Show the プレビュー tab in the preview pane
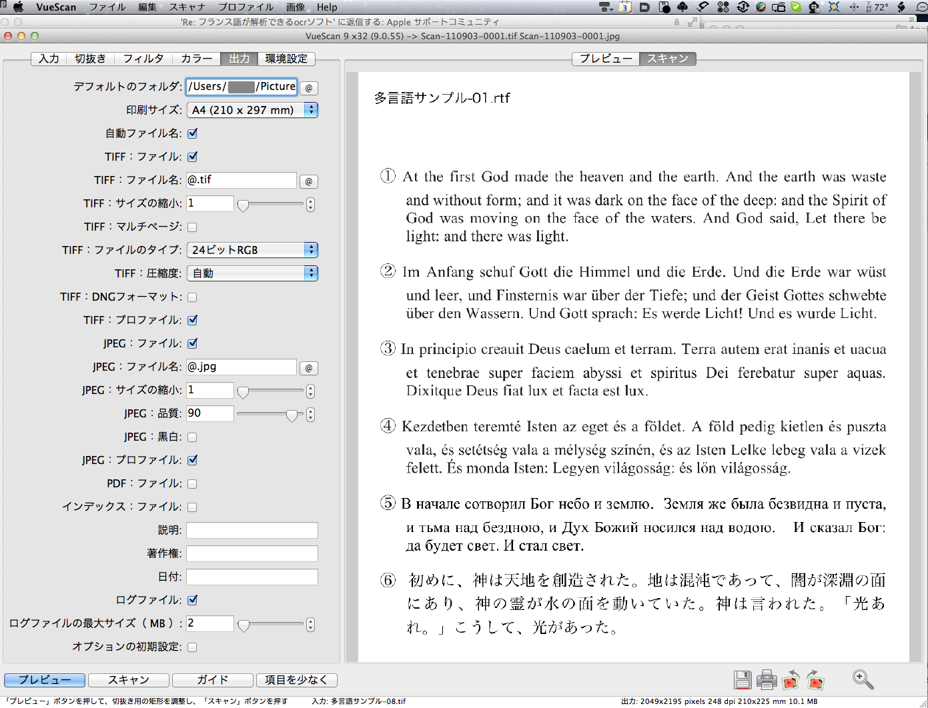Viewport: 928px width, 708px height. tap(606, 59)
